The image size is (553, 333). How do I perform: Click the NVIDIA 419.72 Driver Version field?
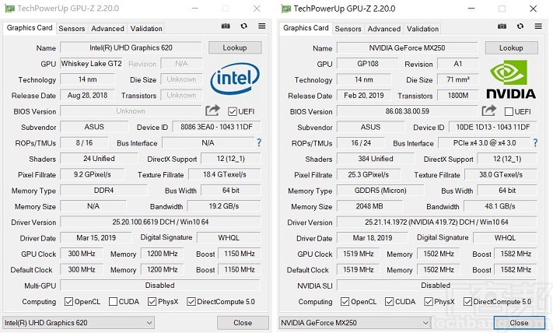click(x=436, y=223)
